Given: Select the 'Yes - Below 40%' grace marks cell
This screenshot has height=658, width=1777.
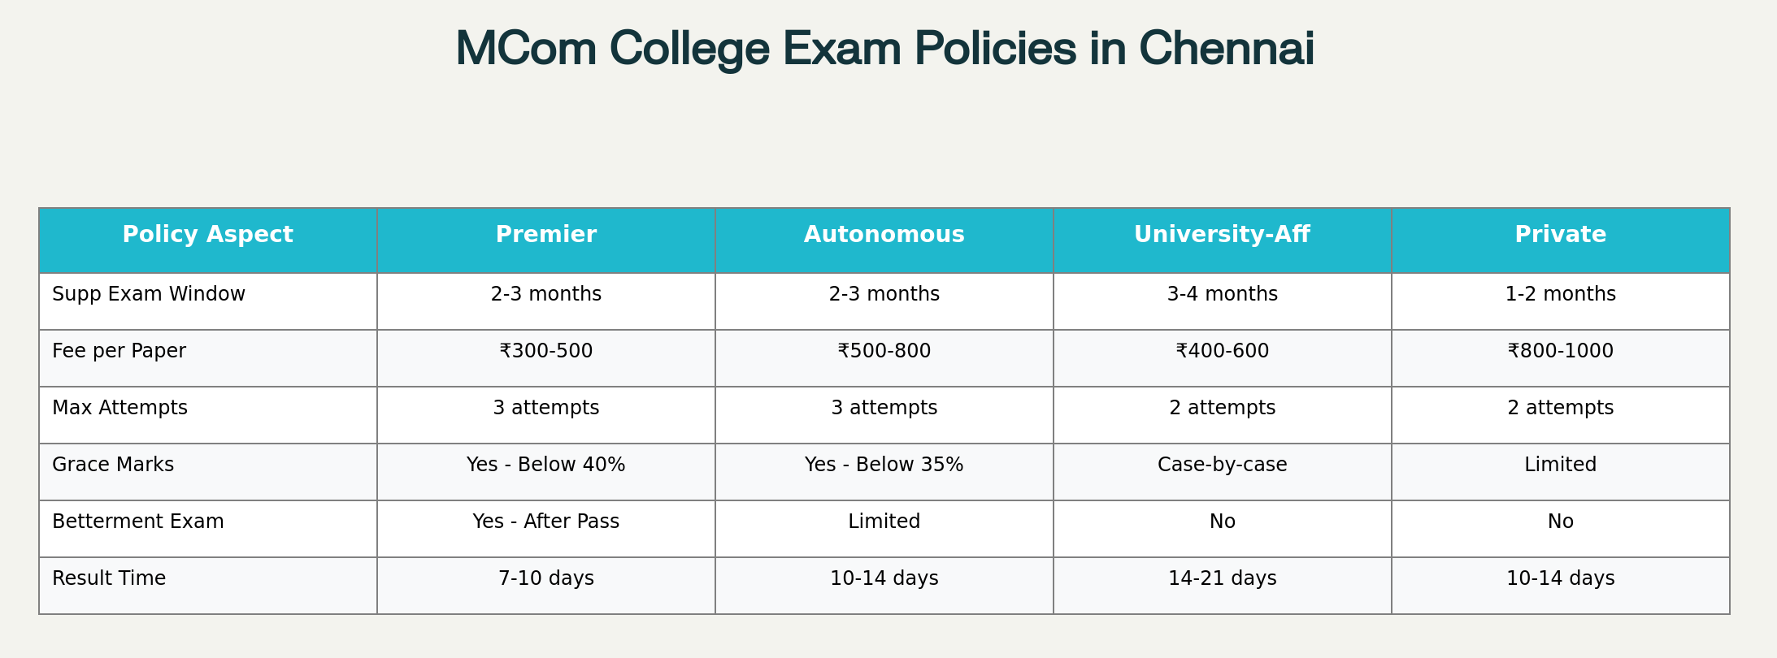Looking at the screenshot, I should tap(545, 465).
